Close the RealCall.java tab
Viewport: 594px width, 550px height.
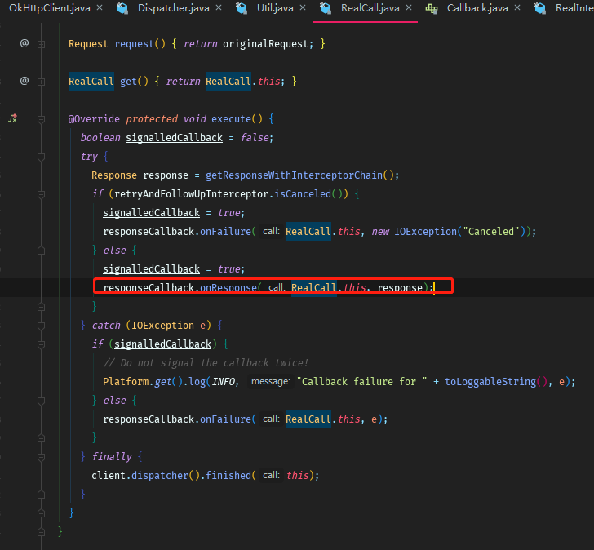click(x=409, y=7)
